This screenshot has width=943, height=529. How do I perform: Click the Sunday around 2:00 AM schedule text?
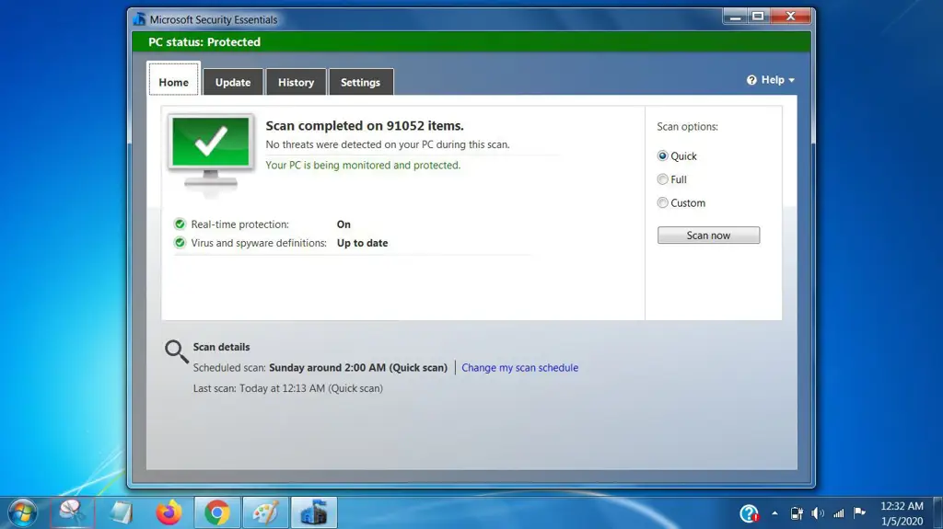(358, 367)
